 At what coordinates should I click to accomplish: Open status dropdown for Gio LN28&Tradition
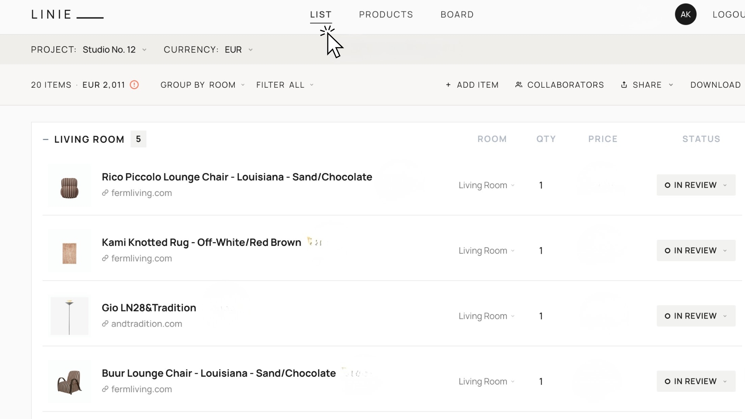696,316
